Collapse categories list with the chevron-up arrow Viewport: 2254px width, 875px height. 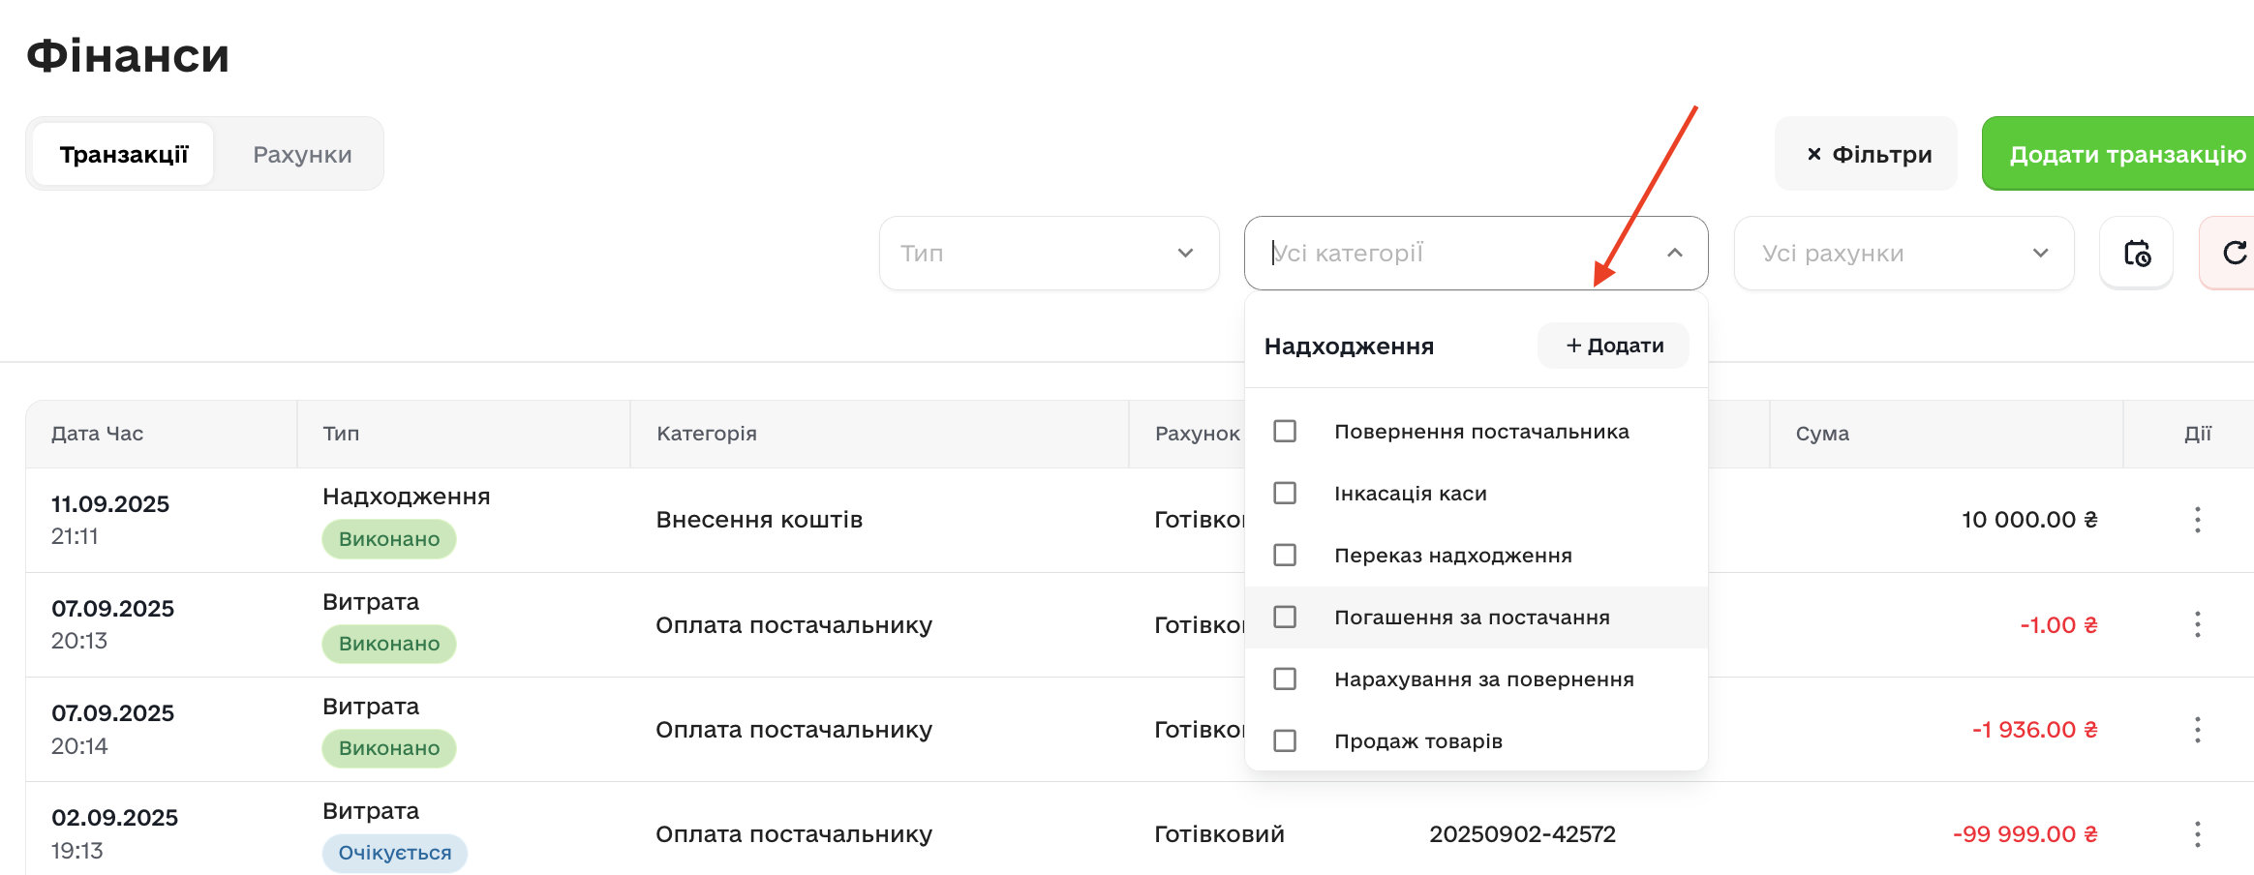(x=1674, y=253)
